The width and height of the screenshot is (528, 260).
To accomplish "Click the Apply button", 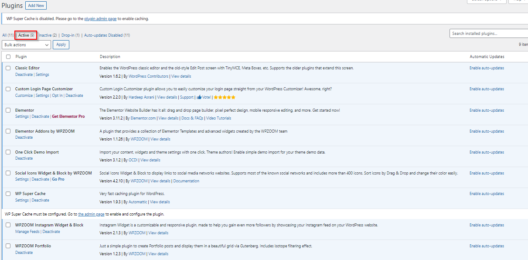I will click(61, 44).
